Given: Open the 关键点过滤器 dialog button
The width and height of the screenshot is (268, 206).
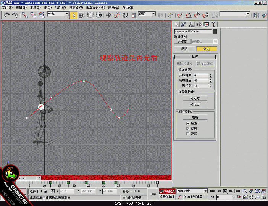Looking at the screenshot, I should [x=195, y=197].
